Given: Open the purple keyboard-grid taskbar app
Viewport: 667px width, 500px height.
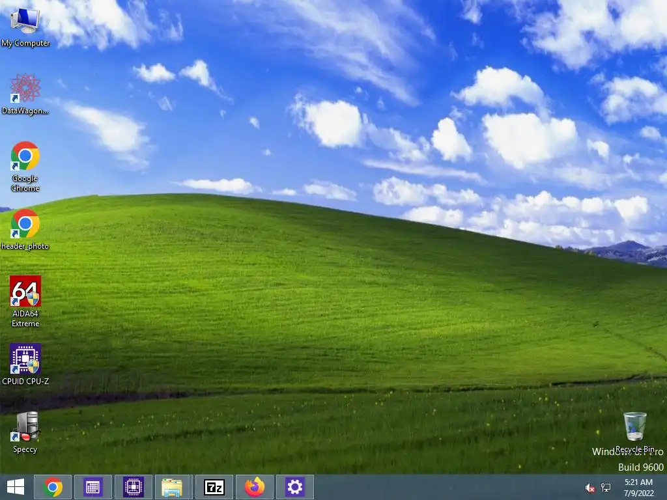Looking at the screenshot, I should 92,487.
